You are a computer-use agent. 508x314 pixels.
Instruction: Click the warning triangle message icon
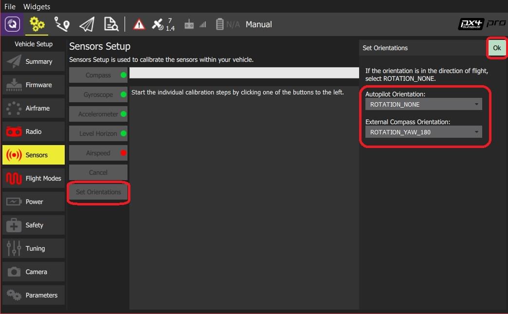pos(139,24)
